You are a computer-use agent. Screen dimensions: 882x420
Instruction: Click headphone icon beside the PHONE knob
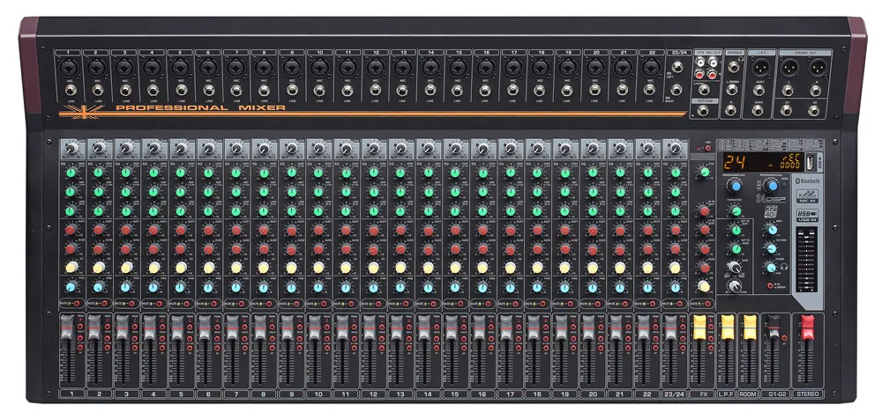click(784, 266)
